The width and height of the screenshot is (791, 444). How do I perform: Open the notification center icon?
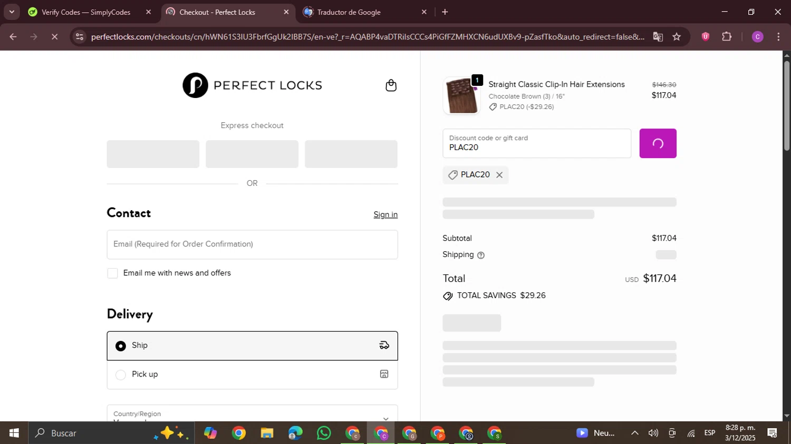pyautogui.click(x=773, y=433)
